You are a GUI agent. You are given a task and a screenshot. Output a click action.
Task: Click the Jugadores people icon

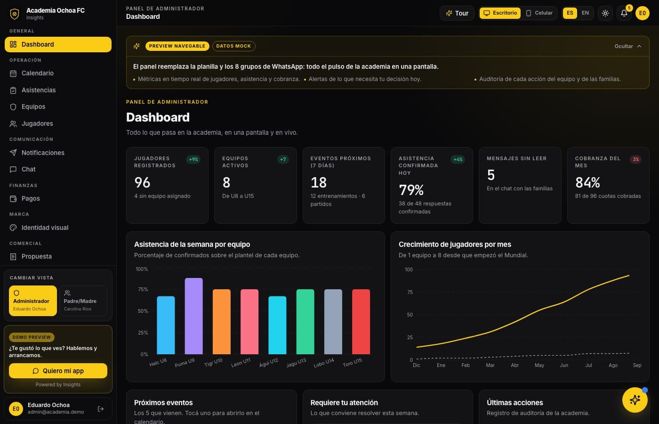[x=13, y=124]
